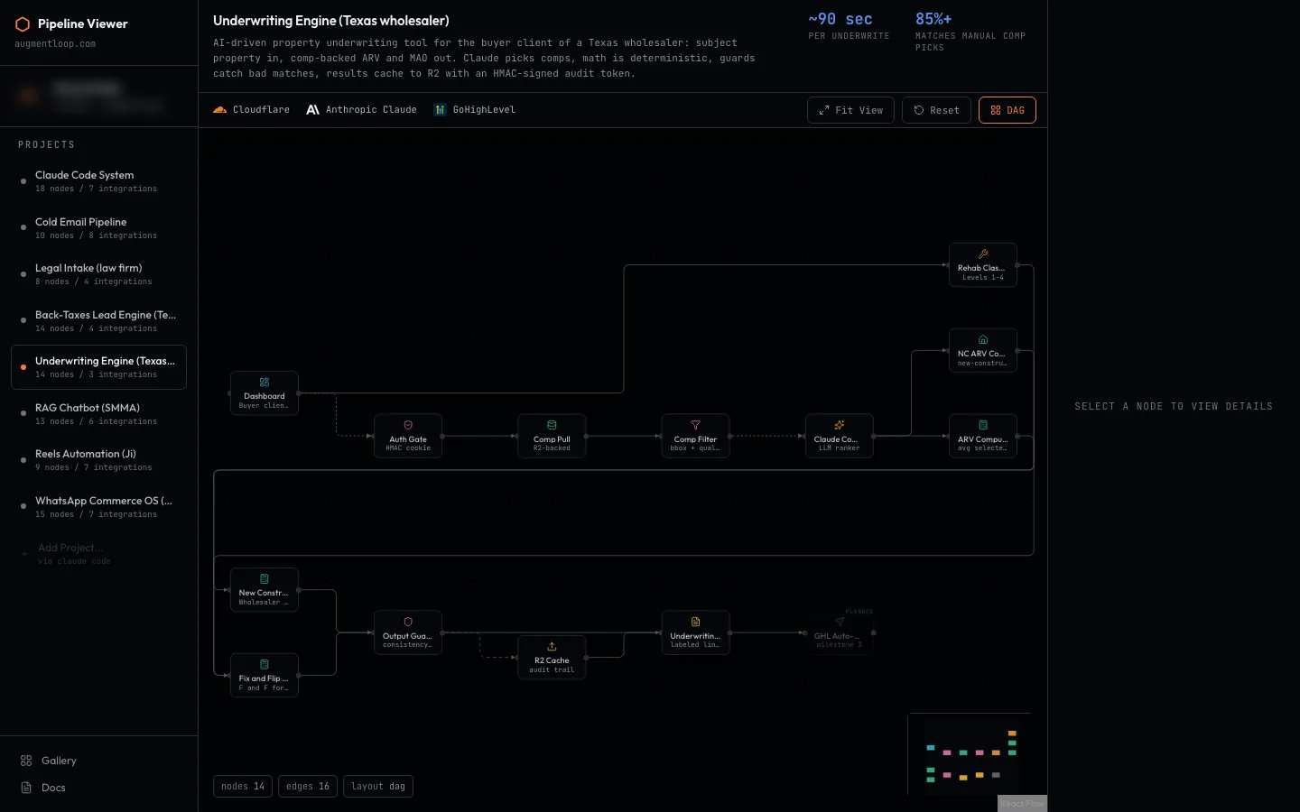The image size is (1300, 812).
Task: Click the '~90 sec' per underwrite stat
Action: pyautogui.click(x=840, y=19)
